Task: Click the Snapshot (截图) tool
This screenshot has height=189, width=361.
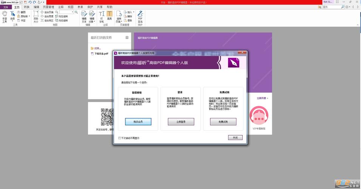Action: [x=21, y=12]
